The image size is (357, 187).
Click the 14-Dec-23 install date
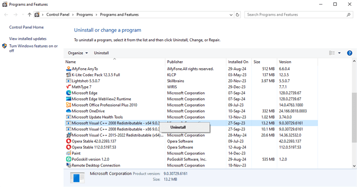coord(237,153)
